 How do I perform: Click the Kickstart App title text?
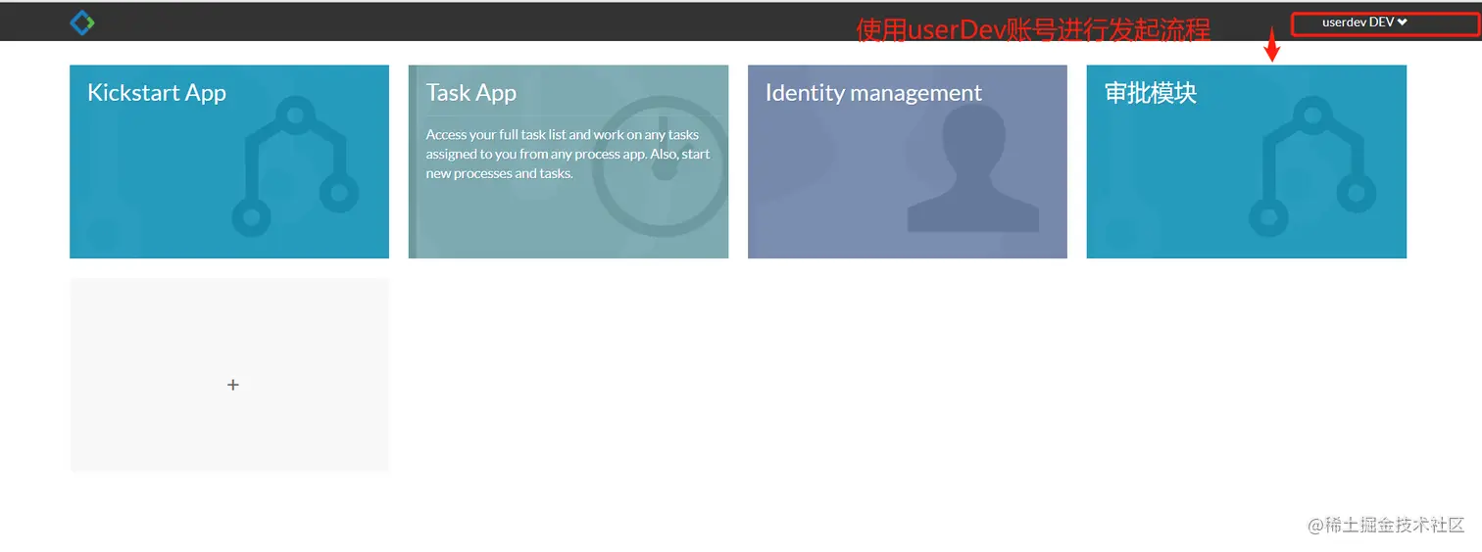[157, 93]
